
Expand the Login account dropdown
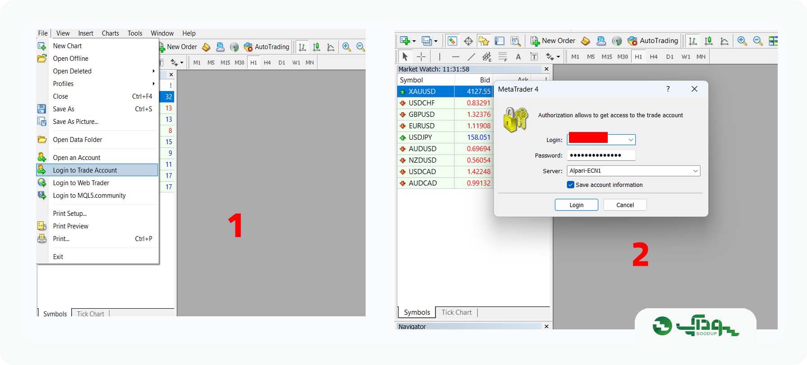pyautogui.click(x=631, y=140)
